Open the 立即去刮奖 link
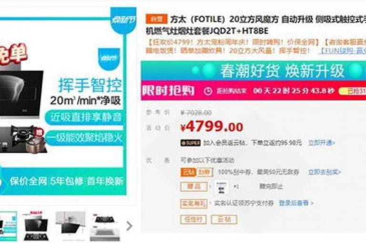 pyautogui.click(x=325, y=172)
